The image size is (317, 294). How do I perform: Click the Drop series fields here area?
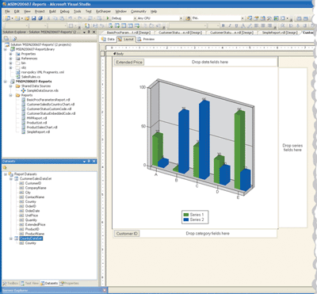[292, 147]
